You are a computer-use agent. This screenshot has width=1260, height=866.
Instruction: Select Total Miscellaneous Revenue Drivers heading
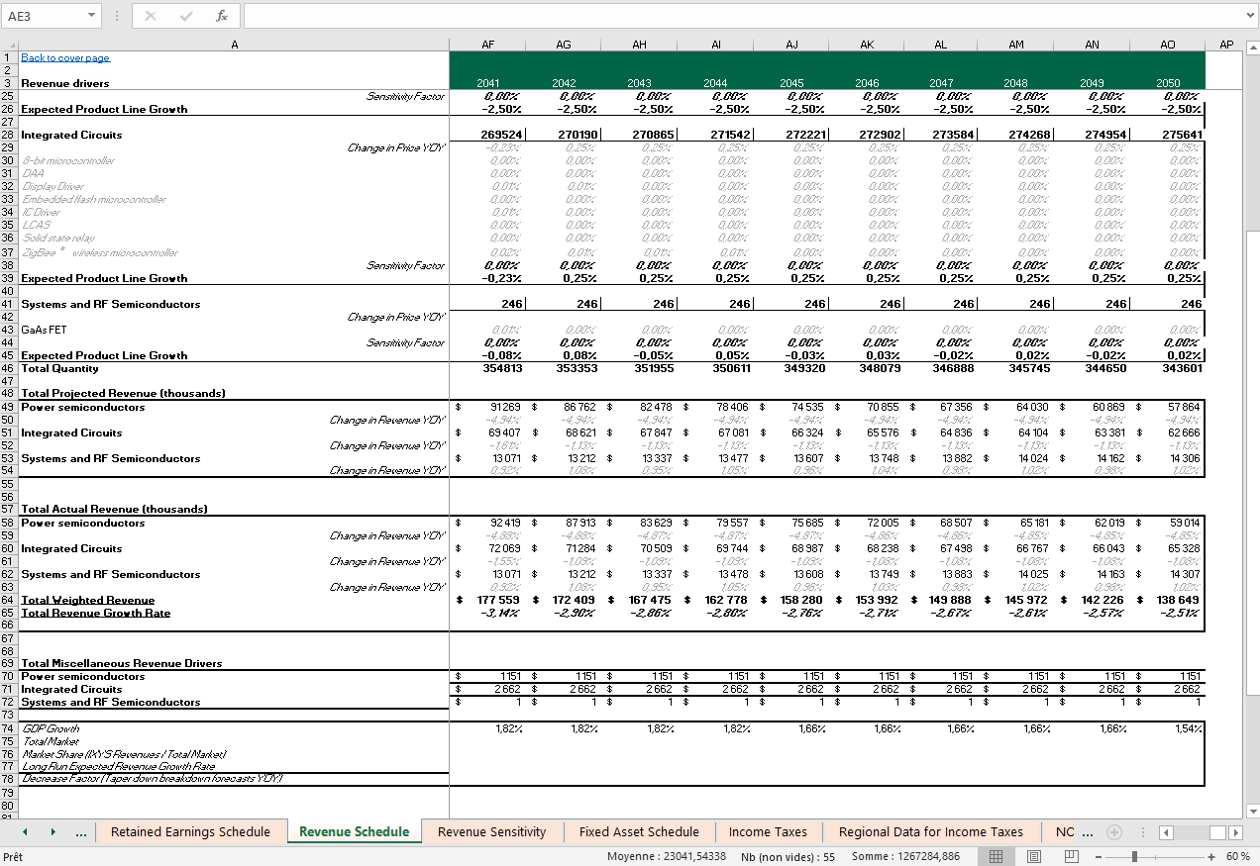point(121,663)
